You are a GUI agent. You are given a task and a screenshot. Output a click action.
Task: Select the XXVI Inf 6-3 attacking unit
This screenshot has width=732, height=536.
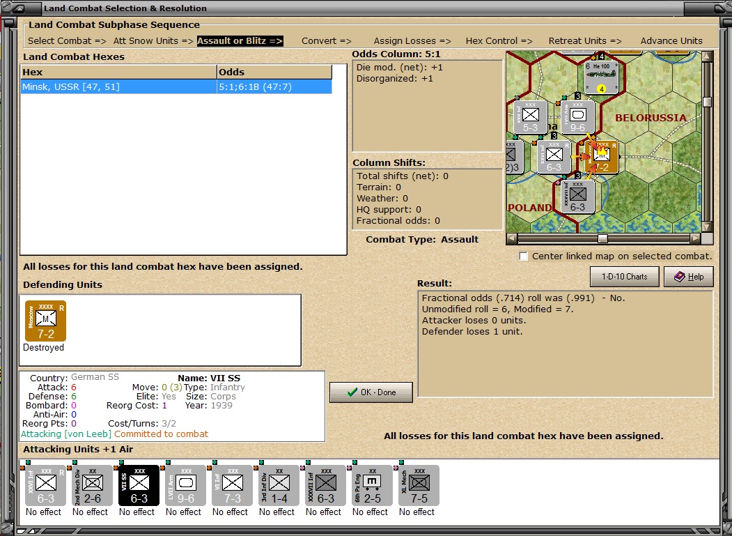(x=45, y=486)
